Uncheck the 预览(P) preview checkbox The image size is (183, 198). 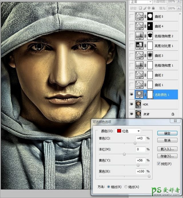[x=159, y=164]
